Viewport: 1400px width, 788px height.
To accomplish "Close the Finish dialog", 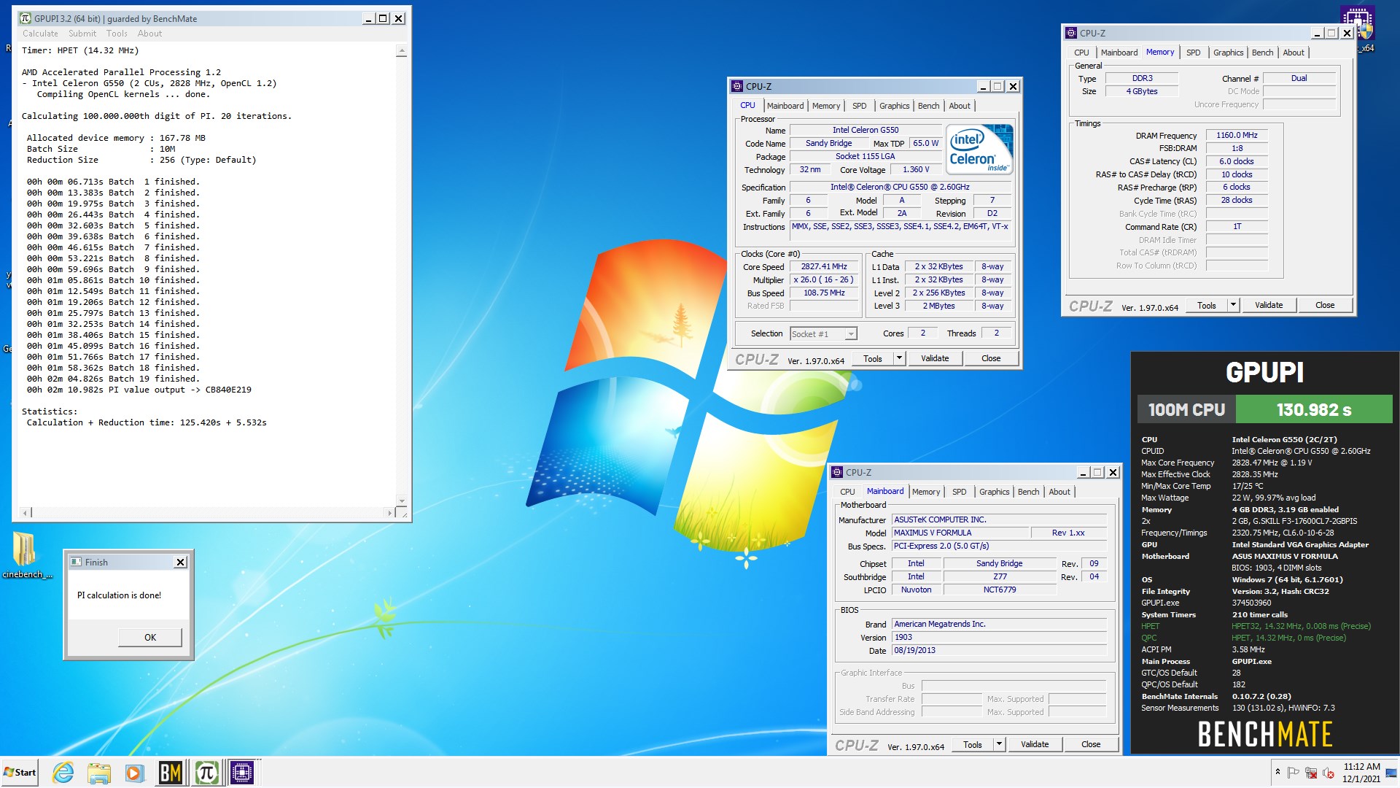I will pos(181,562).
